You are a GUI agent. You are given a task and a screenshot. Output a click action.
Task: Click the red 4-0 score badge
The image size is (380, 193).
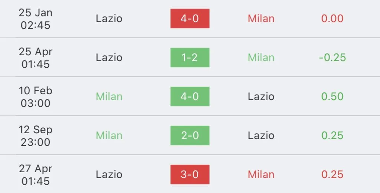[190, 19]
